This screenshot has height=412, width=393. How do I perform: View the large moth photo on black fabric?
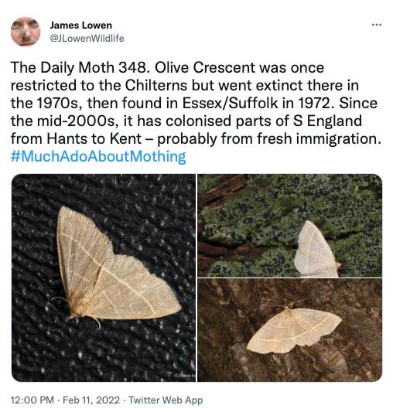point(104,278)
